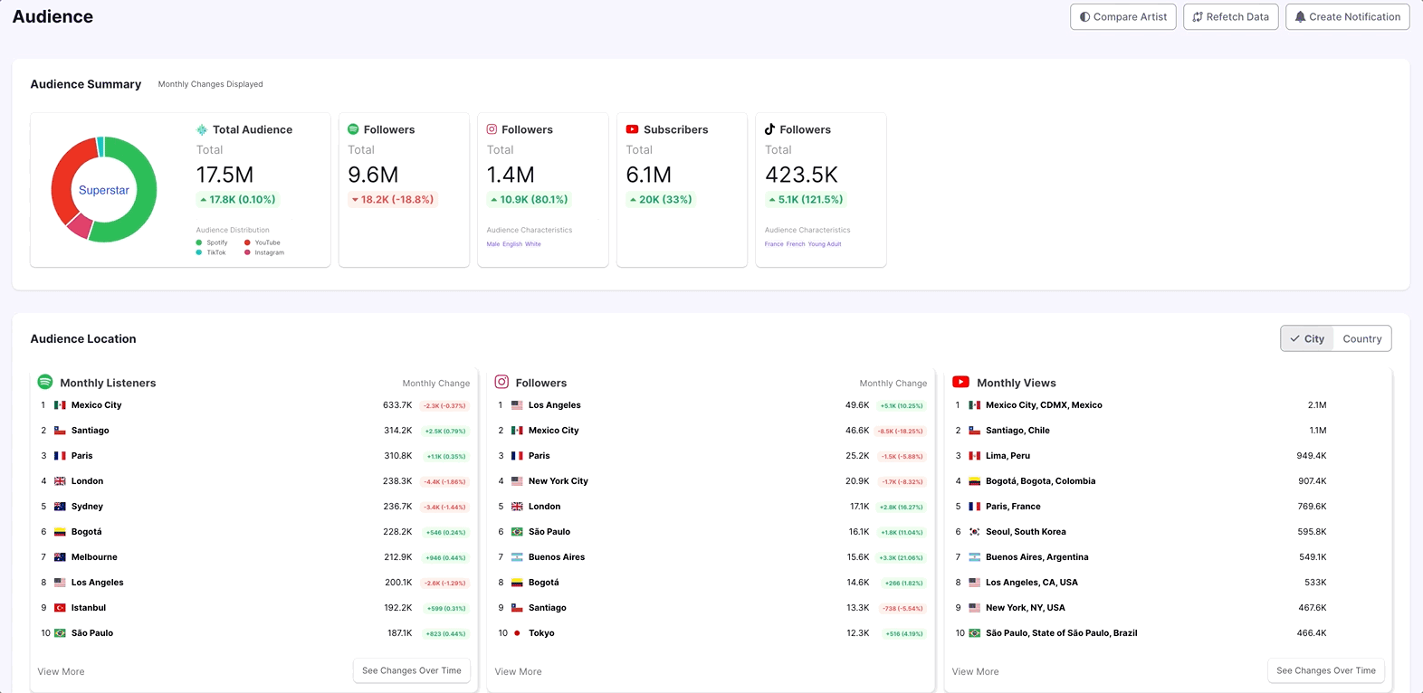Image resolution: width=1423 pixels, height=693 pixels.
Task: Select the City location toggle
Action: [x=1307, y=338]
